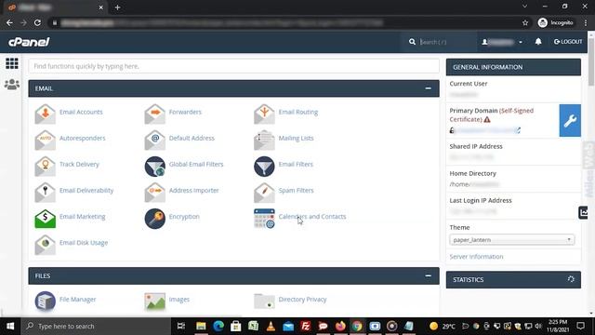
Task: Open the side statistics chart tab
Action: pyautogui.click(x=583, y=212)
